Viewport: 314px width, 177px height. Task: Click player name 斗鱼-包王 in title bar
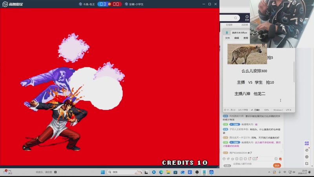click(x=89, y=4)
